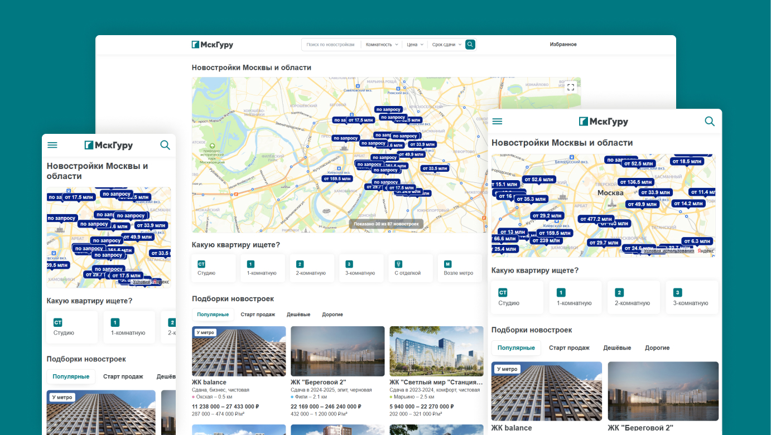Image resolution: width=771 pixels, height=435 pixels.
Task: Select Популярные tab in phone mockup
Action: point(71,376)
